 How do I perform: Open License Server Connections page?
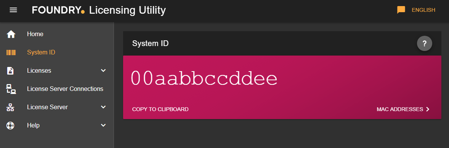(x=65, y=89)
